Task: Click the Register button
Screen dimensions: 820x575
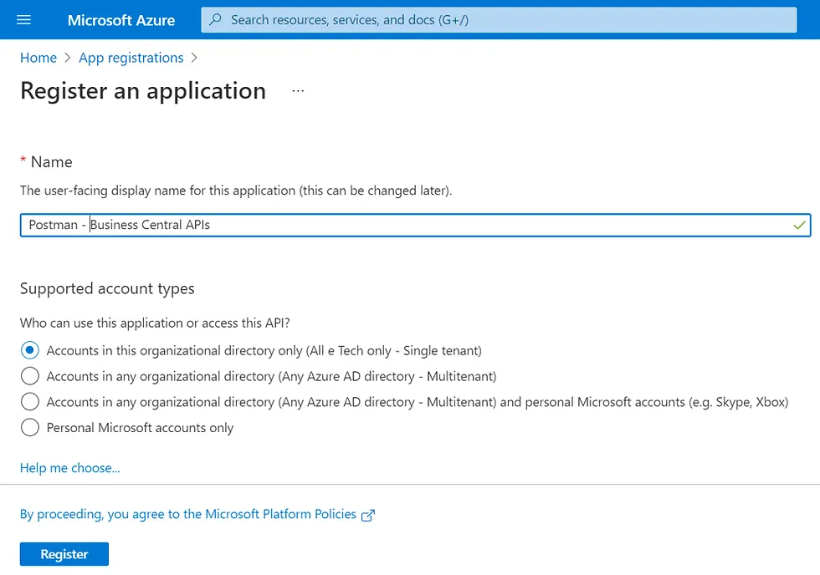Action: click(64, 554)
